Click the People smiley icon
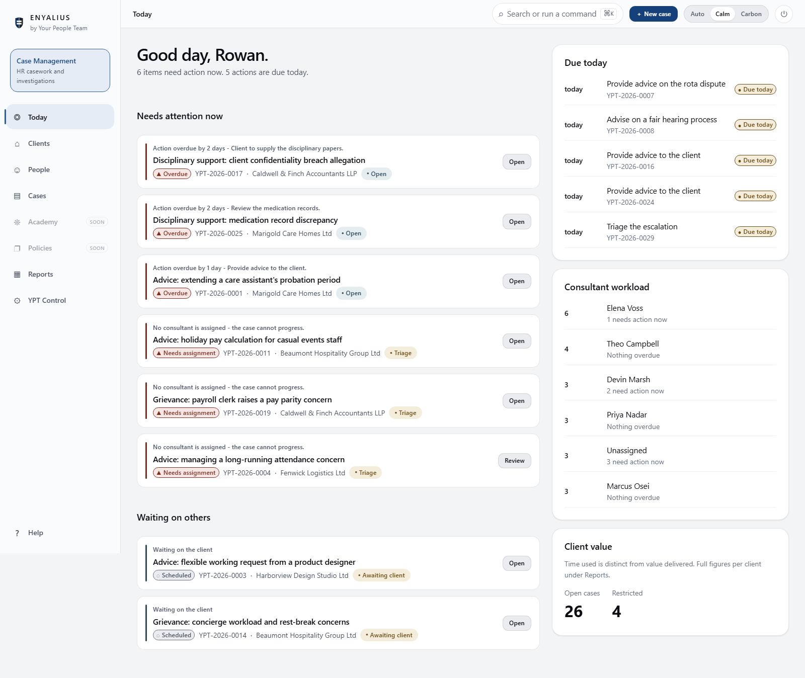This screenshot has height=678, width=805. pyautogui.click(x=17, y=170)
